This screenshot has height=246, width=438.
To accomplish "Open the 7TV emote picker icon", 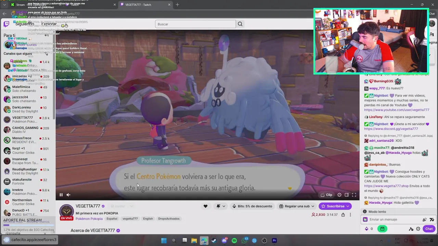I will pos(432,220).
